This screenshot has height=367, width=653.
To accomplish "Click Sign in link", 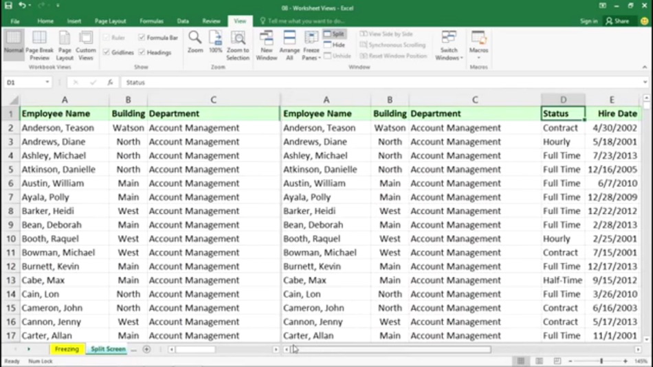I will (x=588, y=21).
